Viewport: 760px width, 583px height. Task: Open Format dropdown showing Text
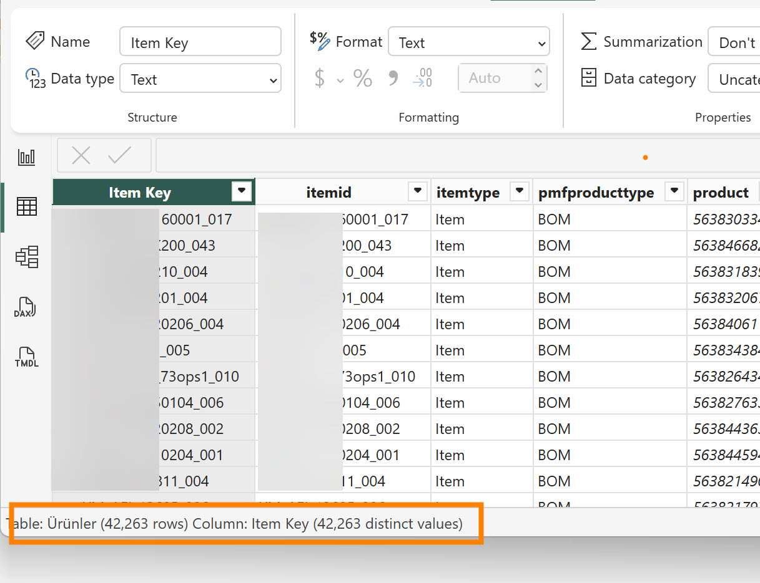469,42
